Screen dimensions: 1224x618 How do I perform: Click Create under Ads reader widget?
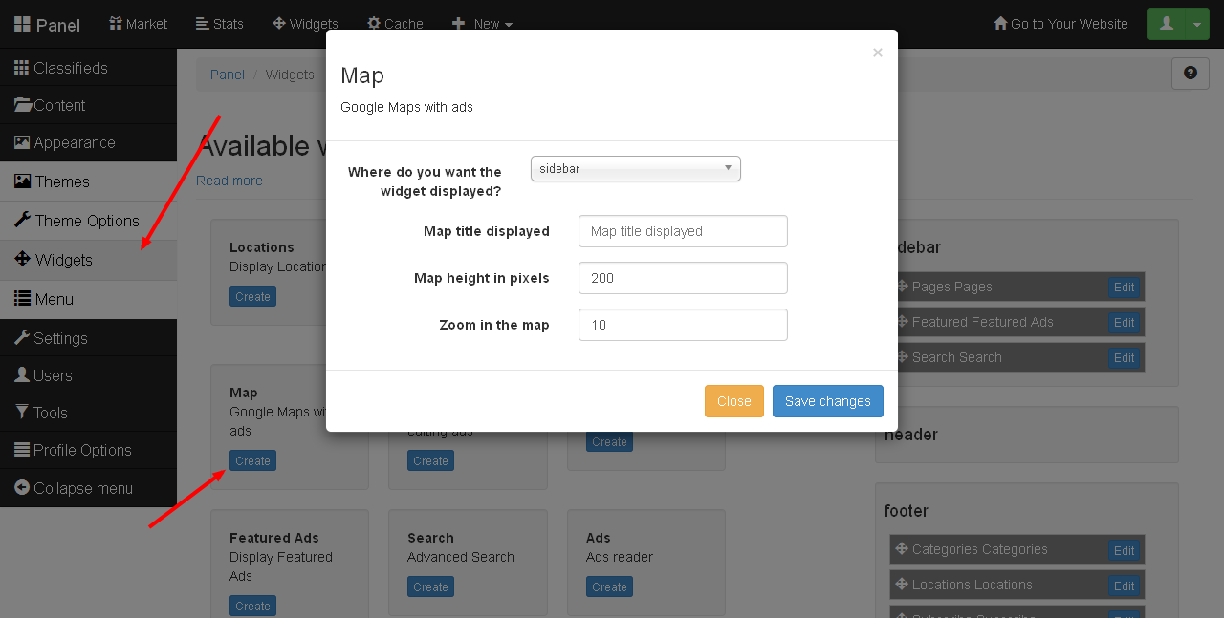coord(609,586)
